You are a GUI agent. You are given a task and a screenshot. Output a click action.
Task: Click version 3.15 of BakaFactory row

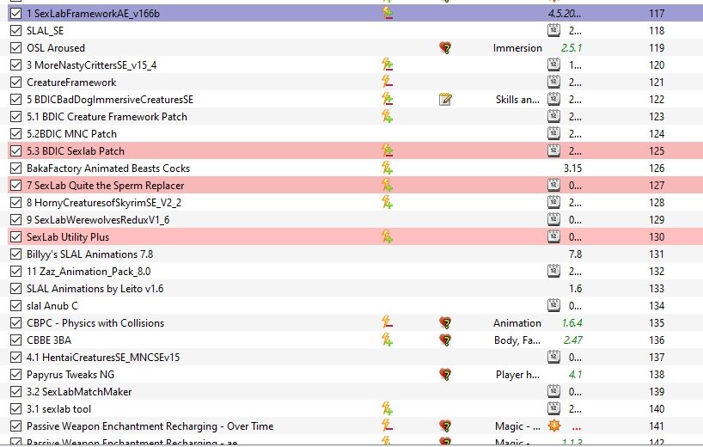coord(573,168)
